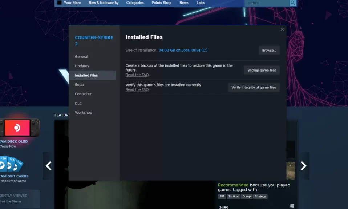Viewport: 348px width, 209px height.
Task: Click the next carousel arrow
Action: [x=303, y=166]
